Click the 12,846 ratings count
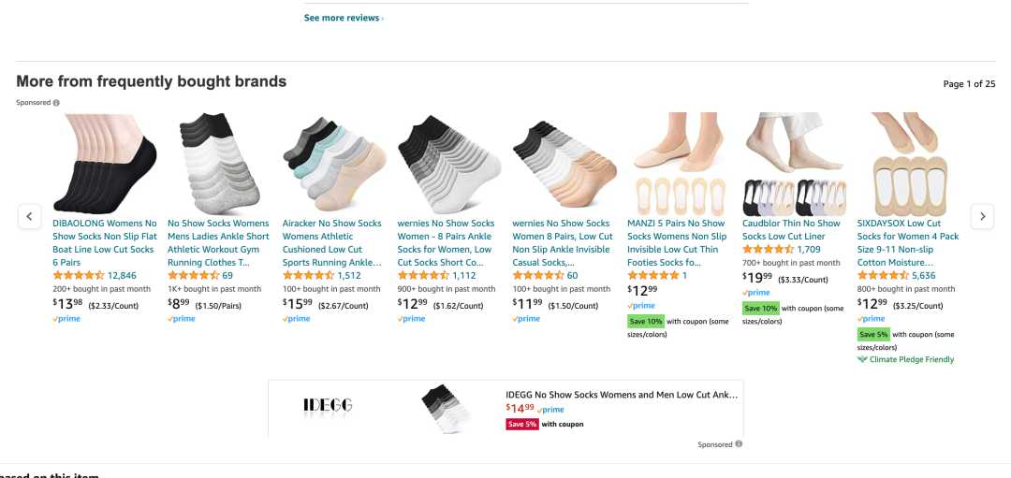 [122, 276]
